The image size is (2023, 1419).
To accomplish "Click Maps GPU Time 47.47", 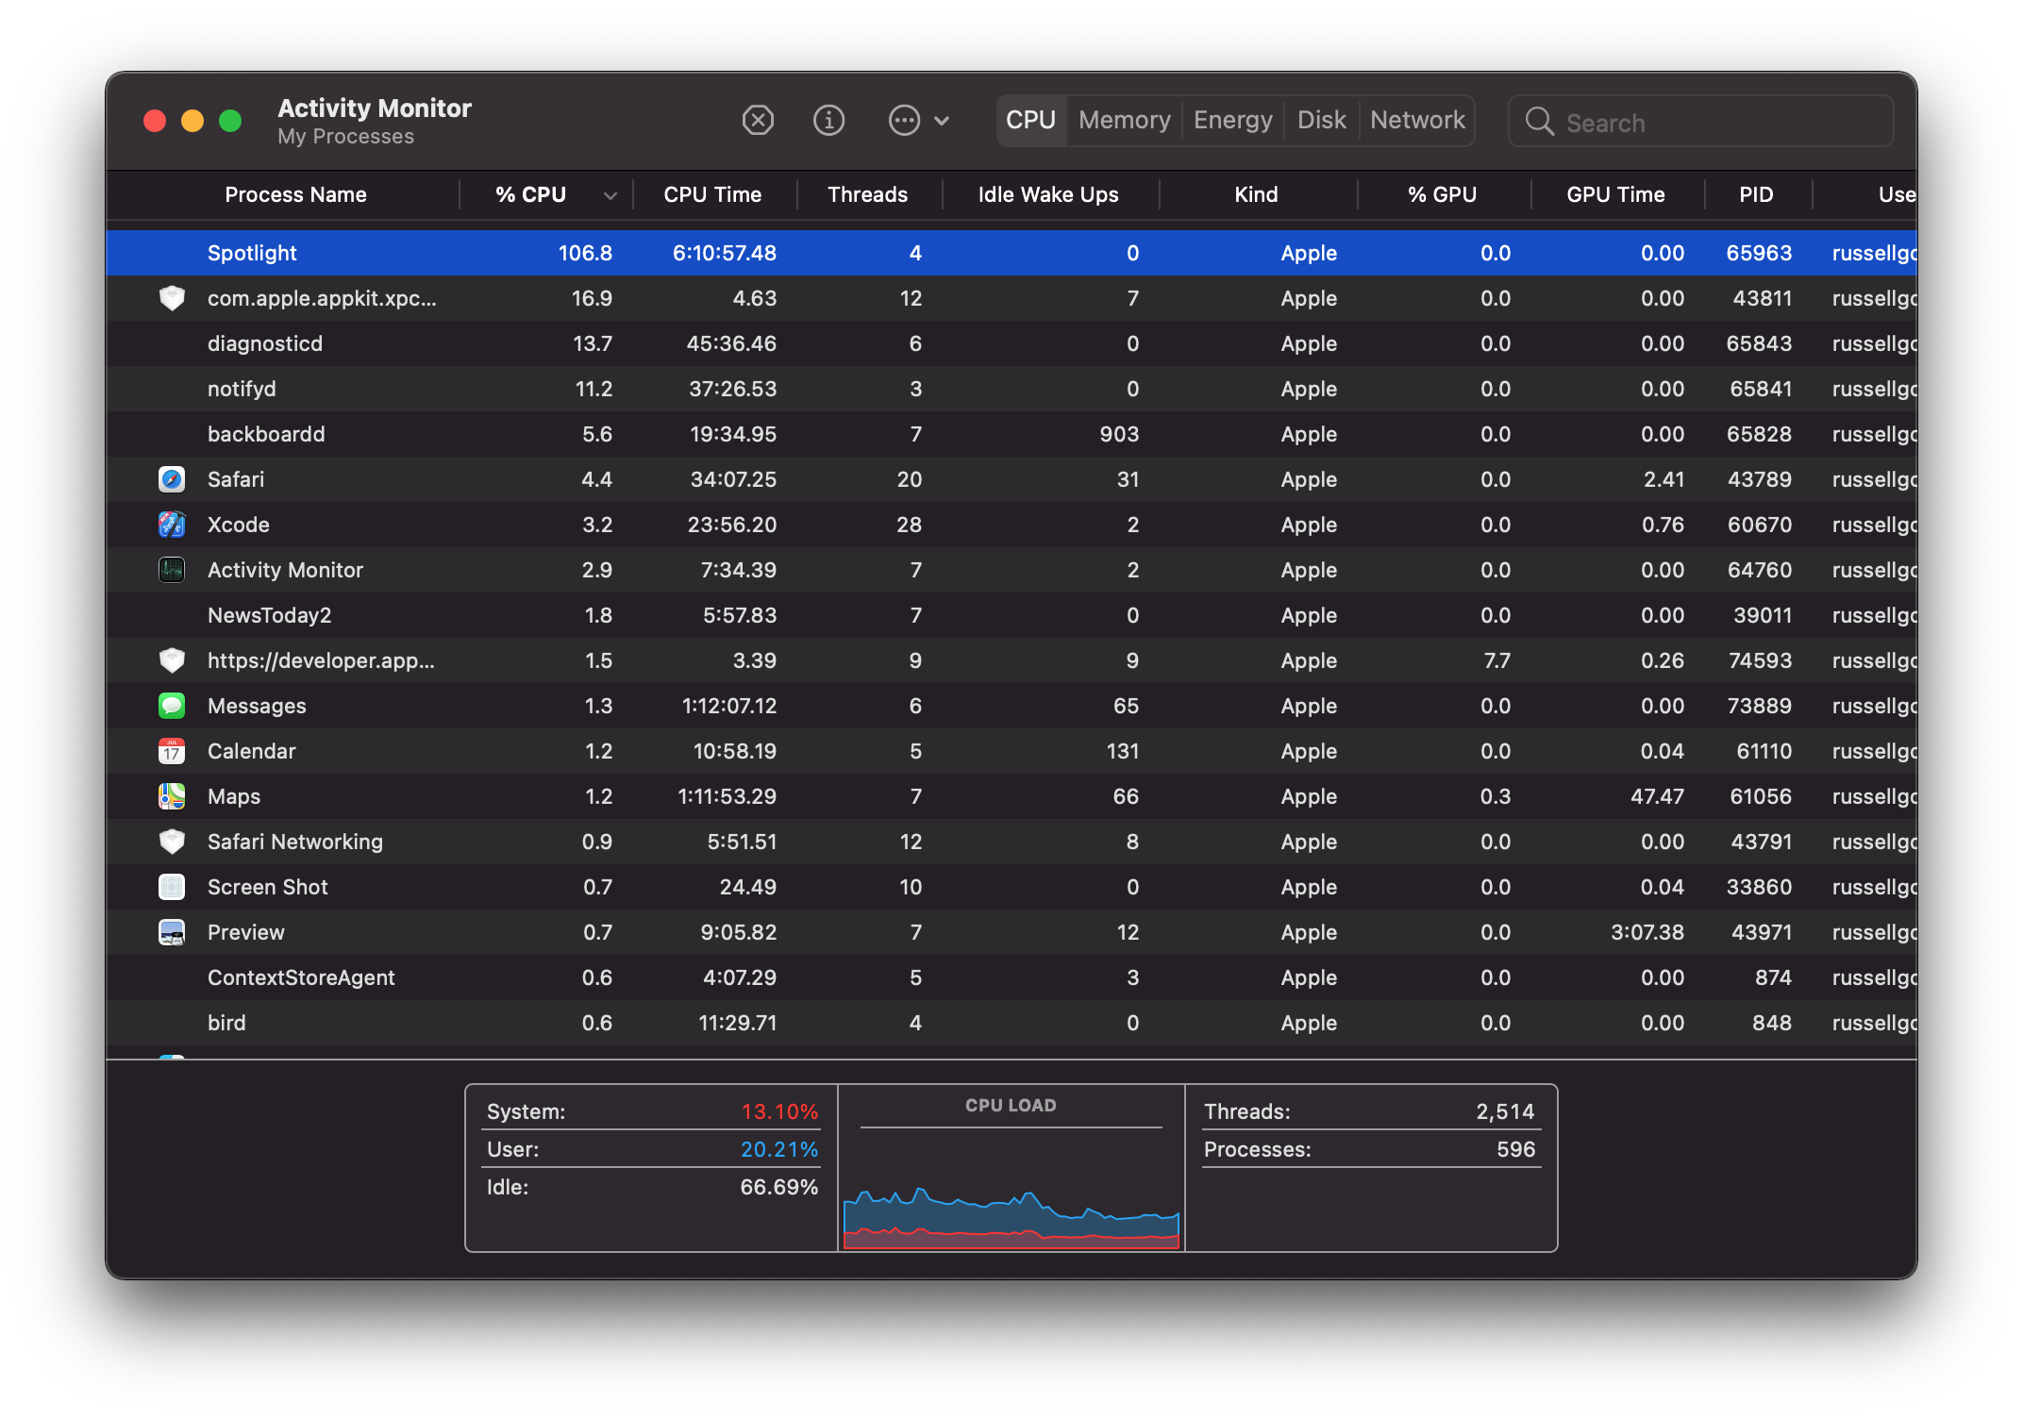I will click(1657, 796).
